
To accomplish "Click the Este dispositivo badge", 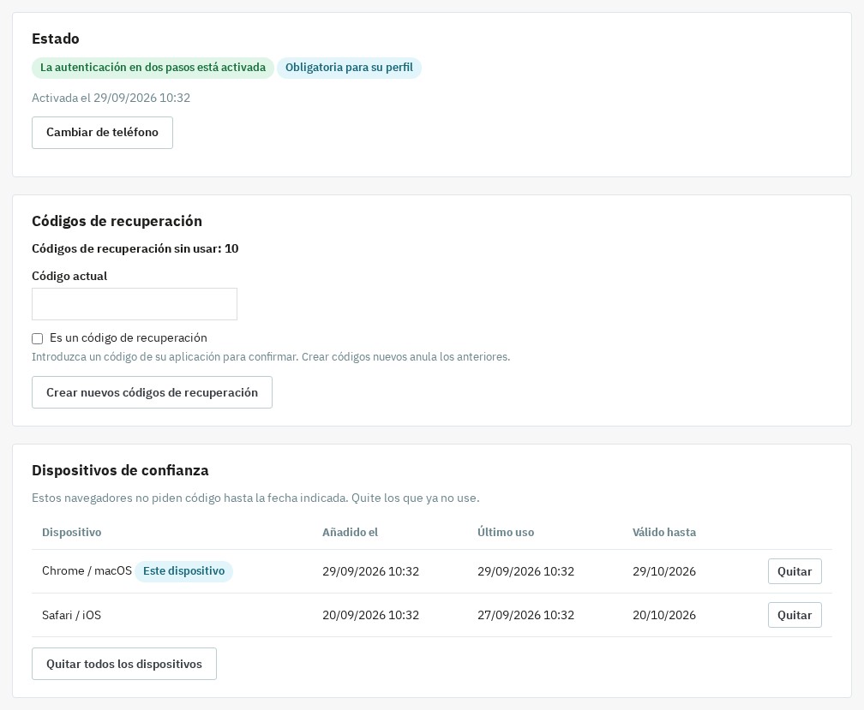I will (184, 571).
